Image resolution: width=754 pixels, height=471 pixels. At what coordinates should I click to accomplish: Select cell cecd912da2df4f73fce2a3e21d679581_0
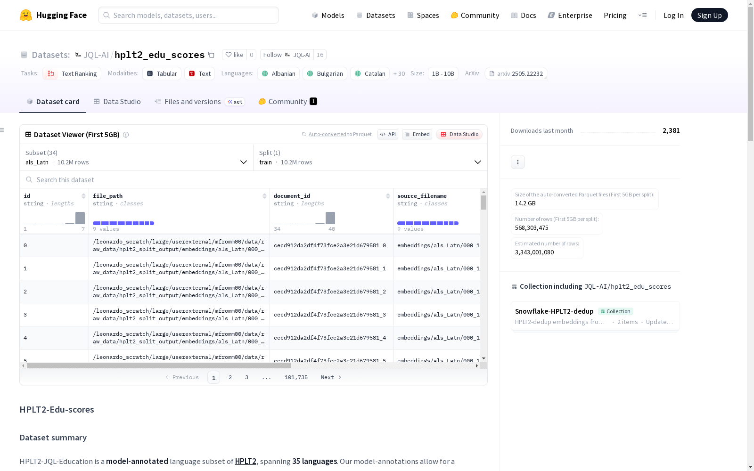tap(330, 245)
